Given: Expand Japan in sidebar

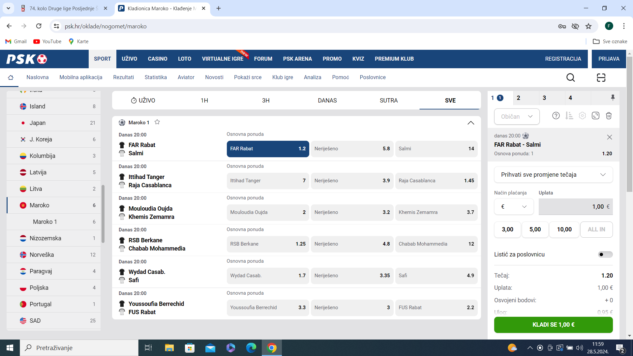Looking at the screenshot, I should pos(53,123).
